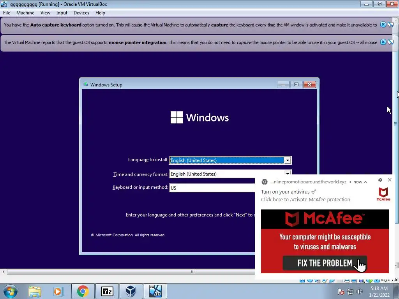Image resolution: width=399 pixels, height=299 pixels.
Task: Switch to 7-Zip in taskbar
Action: coord(107,291)
